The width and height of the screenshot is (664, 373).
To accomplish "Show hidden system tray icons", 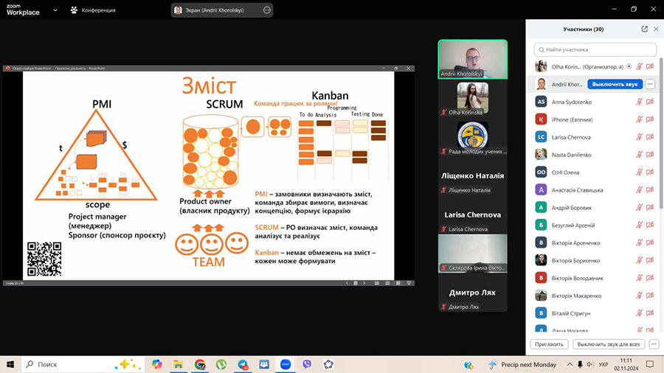I will (570, 364).
